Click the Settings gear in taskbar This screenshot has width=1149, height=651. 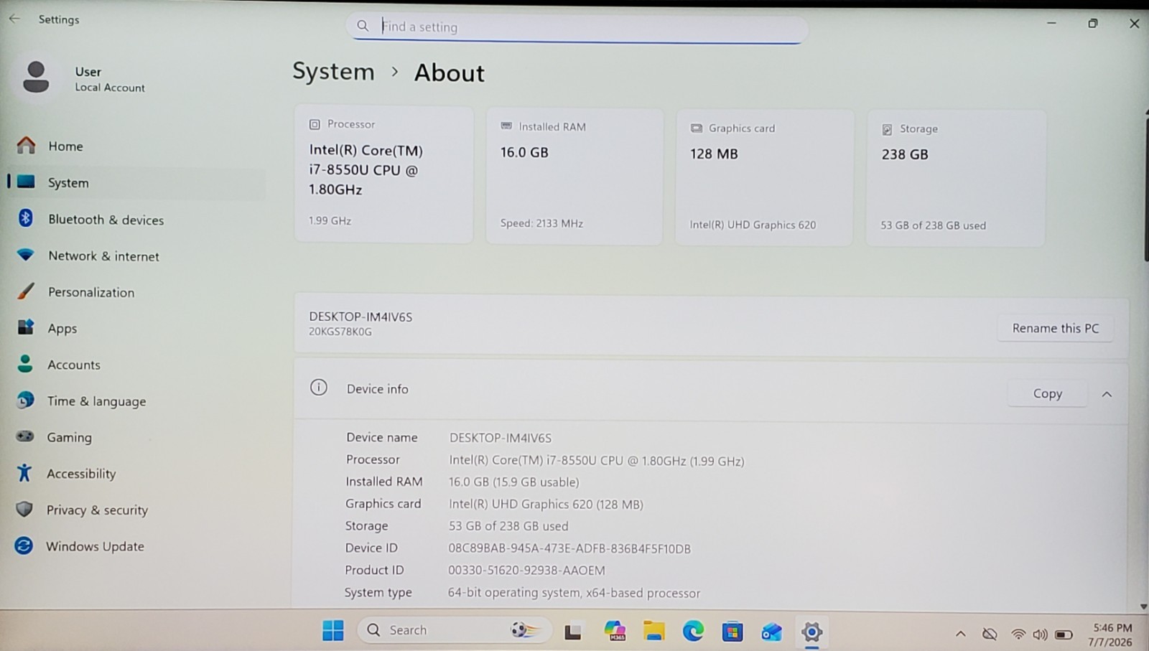[811, 632]
